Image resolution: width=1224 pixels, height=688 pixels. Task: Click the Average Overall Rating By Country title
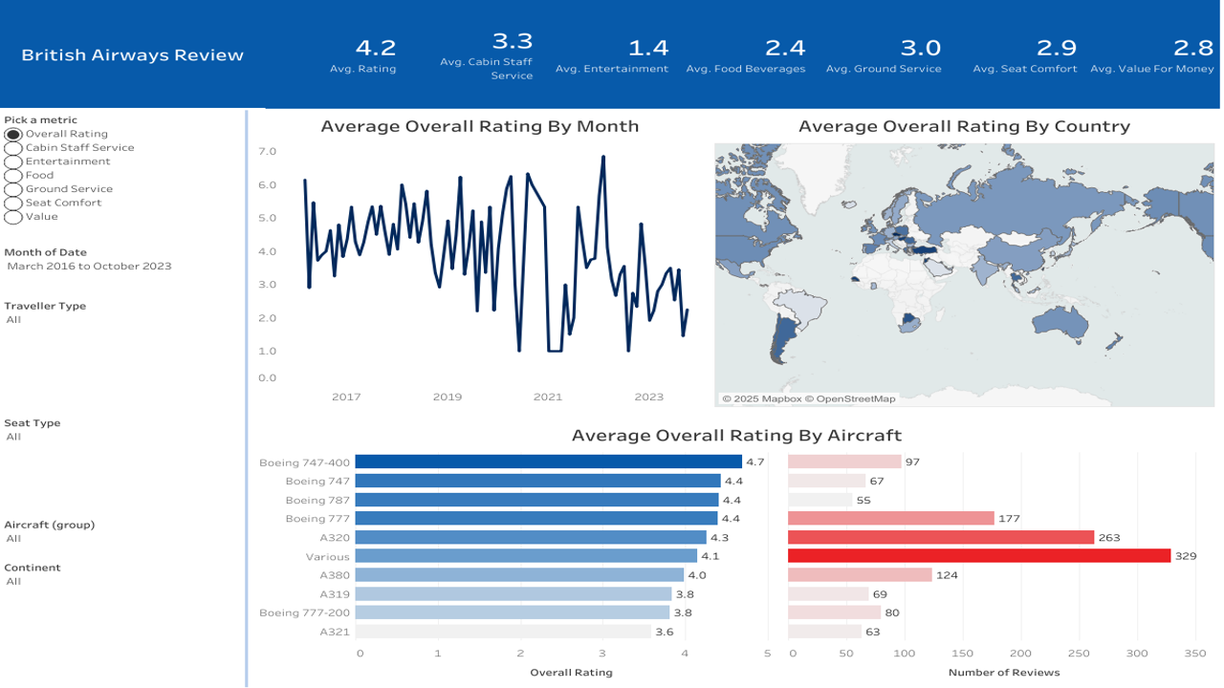tap(964, 126)
